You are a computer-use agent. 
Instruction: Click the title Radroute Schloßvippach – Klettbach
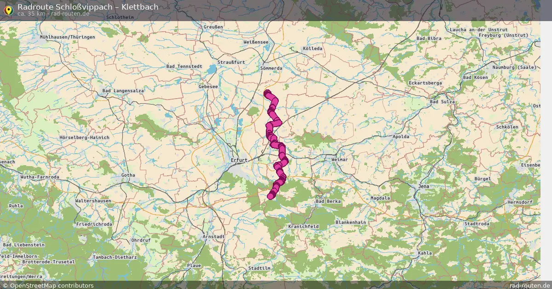coord(88,6)
